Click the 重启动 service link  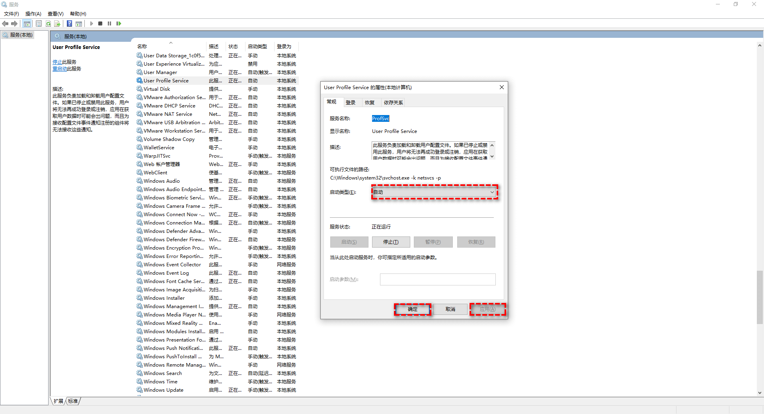pos(60,69)
